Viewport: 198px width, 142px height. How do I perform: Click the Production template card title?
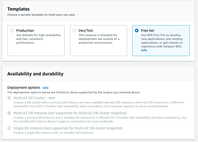[25, 31]
